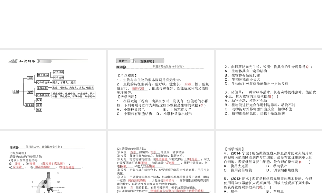The width and height of the screenshot is (322, 193).
Task: Click the 考点1 badge
Action: point(121,67)
